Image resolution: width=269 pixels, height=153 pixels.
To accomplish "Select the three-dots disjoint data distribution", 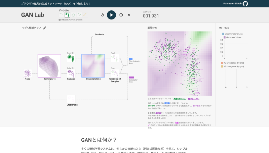I will (79, 15).
